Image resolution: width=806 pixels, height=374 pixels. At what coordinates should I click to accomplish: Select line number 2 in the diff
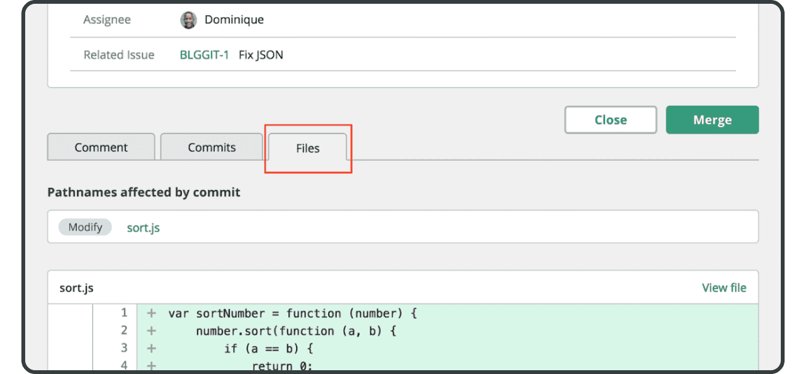click(x=124, y=331)
